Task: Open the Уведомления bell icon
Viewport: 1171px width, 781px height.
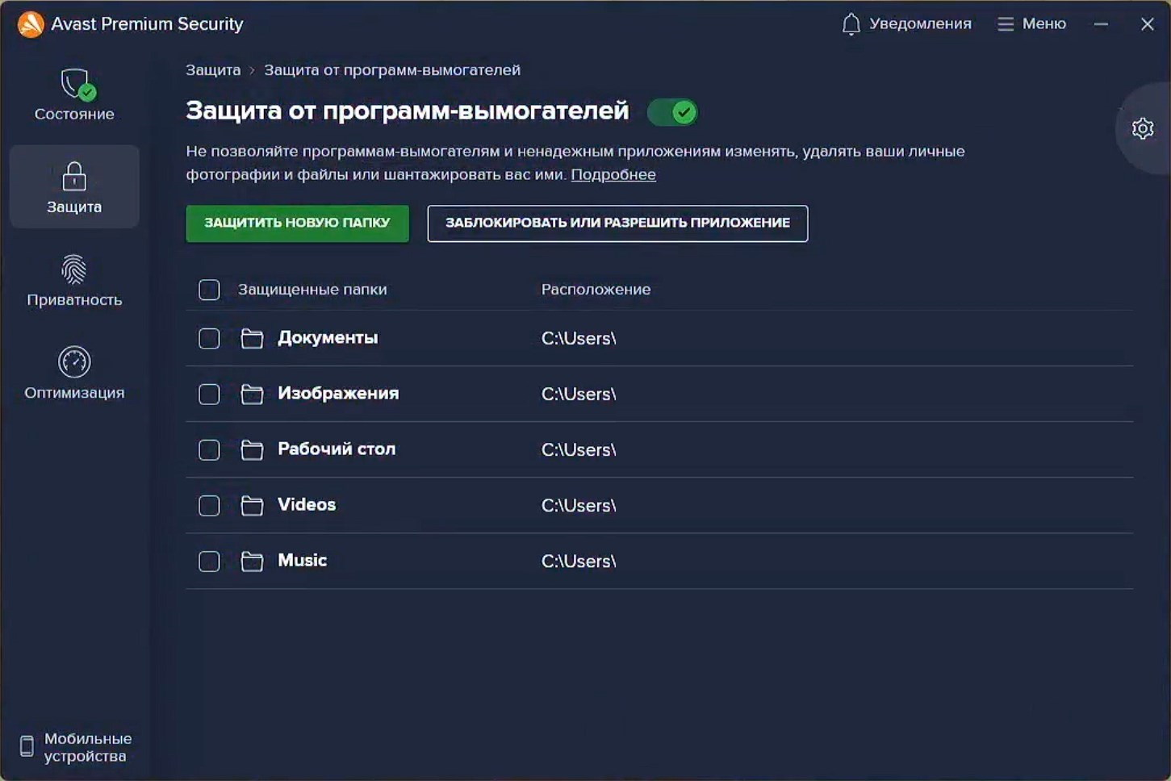Action: pos(850,23)
